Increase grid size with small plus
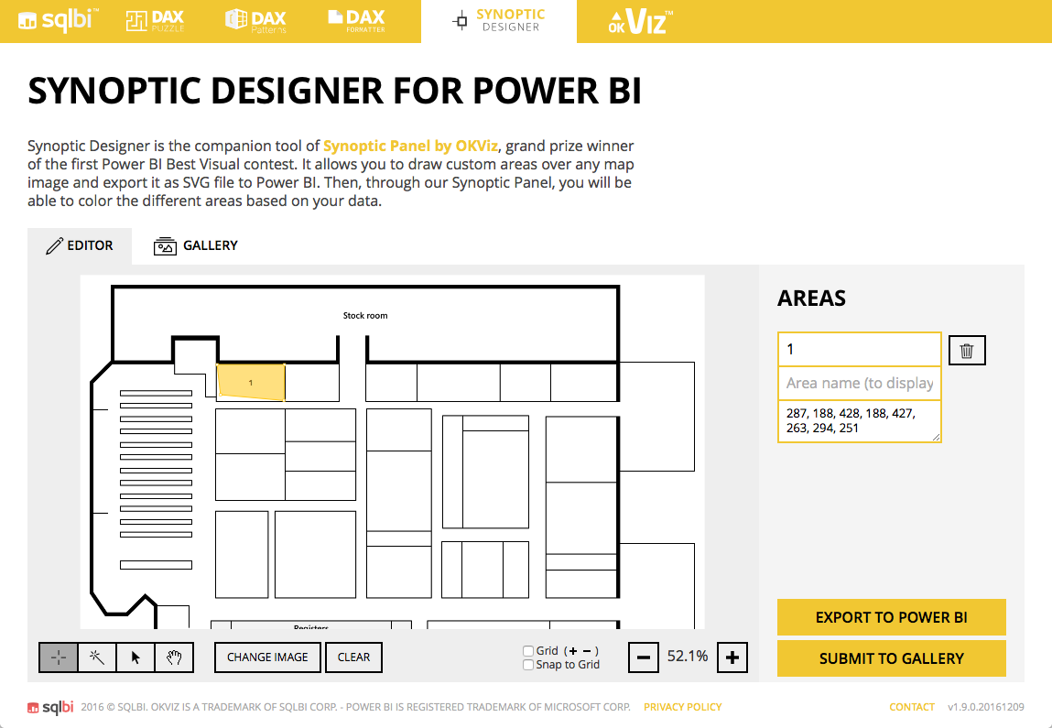The width and height of the screenshot is (1052, 728). pyautogui.click(x=573, y=651)
